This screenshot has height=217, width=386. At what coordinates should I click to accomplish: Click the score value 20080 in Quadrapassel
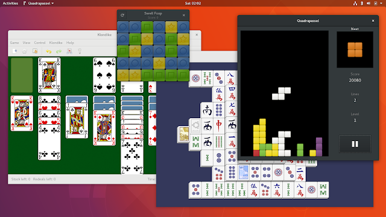[355, 80]
